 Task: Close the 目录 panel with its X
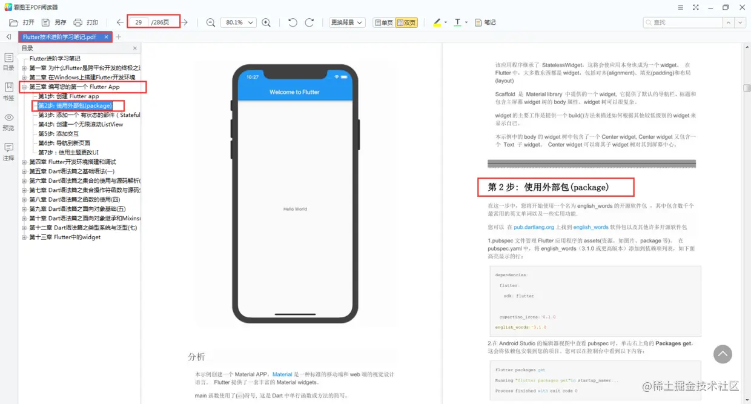click(135, 48)
